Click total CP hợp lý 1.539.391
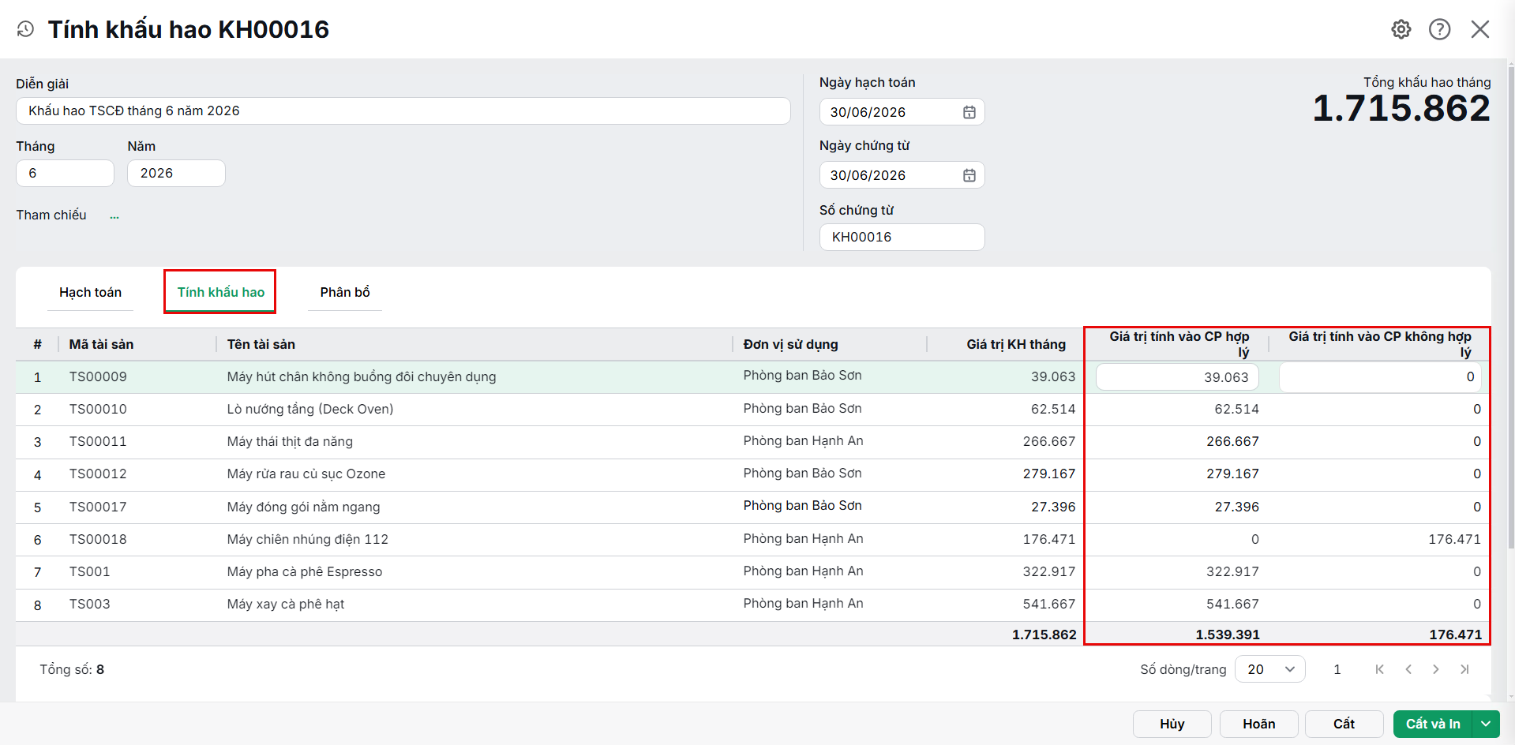The width and height of the screenshot is (1515, 745). click(x=1228, y=635)
